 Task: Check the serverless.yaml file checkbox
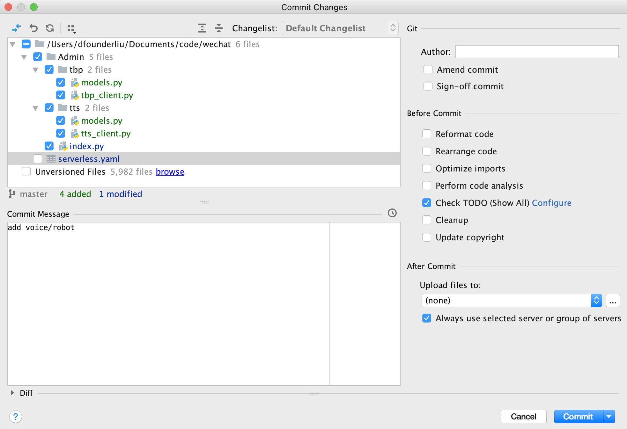point(38,159)
